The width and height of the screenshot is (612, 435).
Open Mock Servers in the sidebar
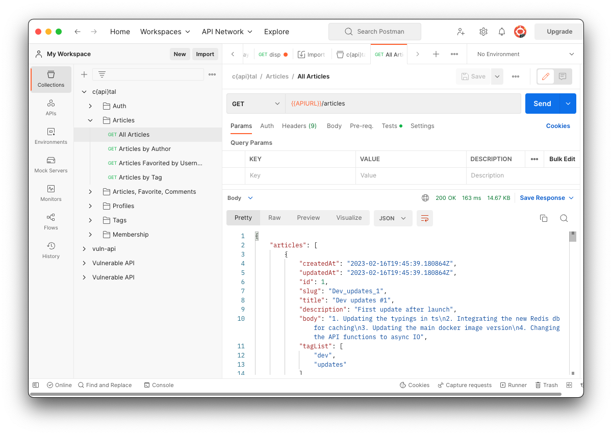51,165
